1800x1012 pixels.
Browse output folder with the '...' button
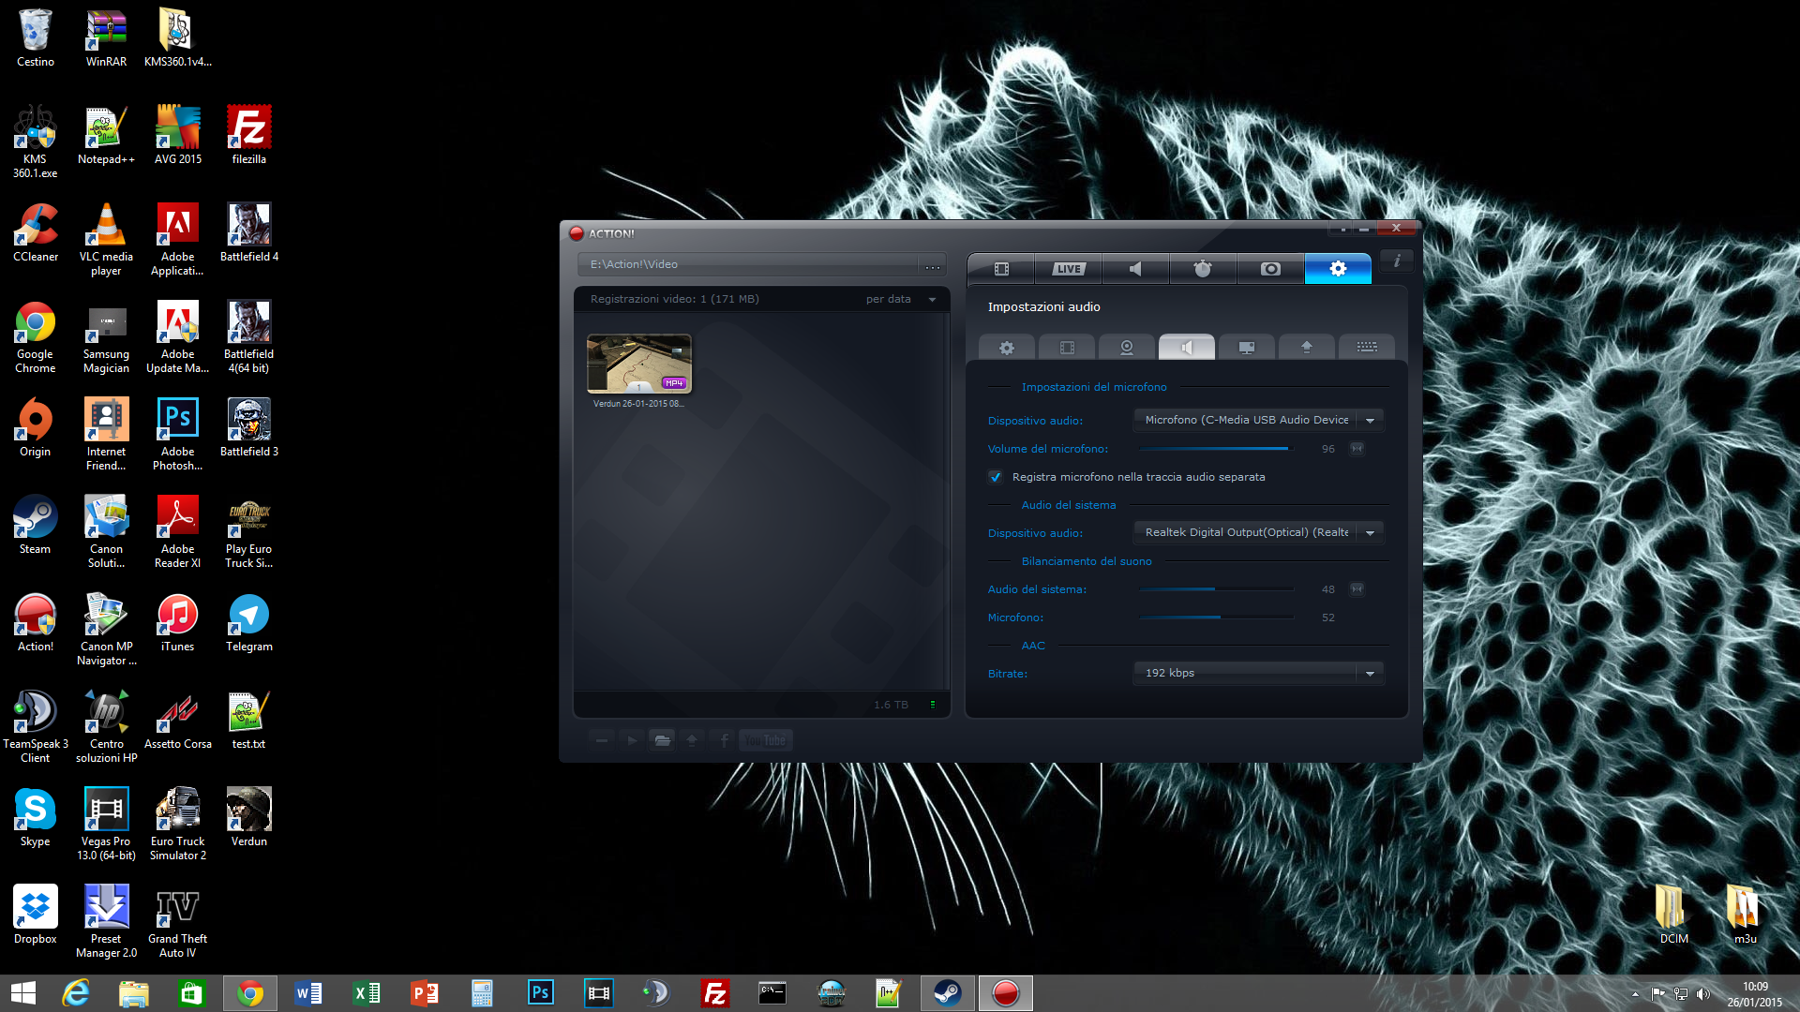(932, 266)
